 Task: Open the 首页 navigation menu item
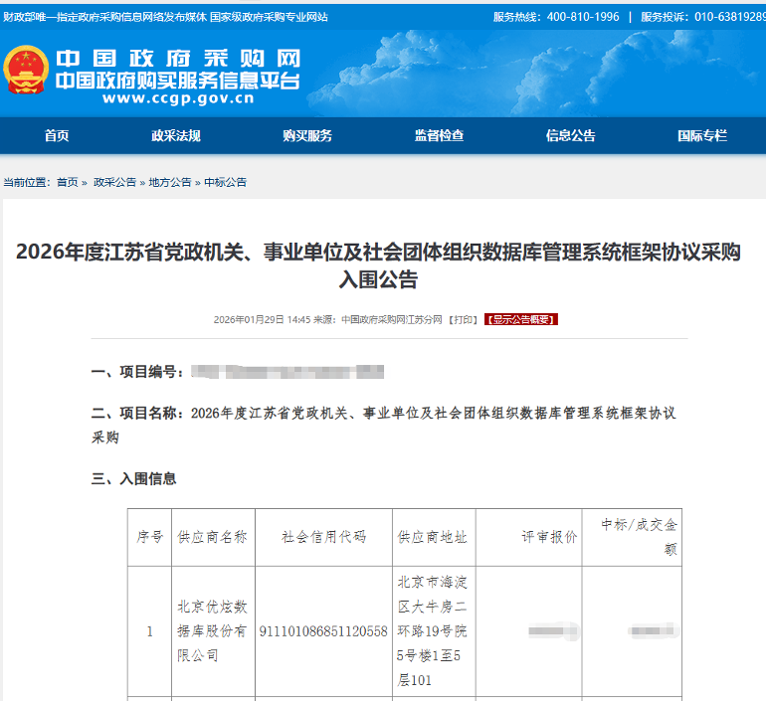pyautogui.click(x=57, y=136)
